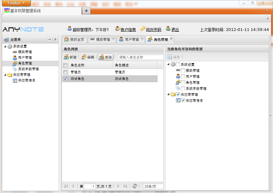Check 模块管理 in resource tree

click(x=183, y=70)
